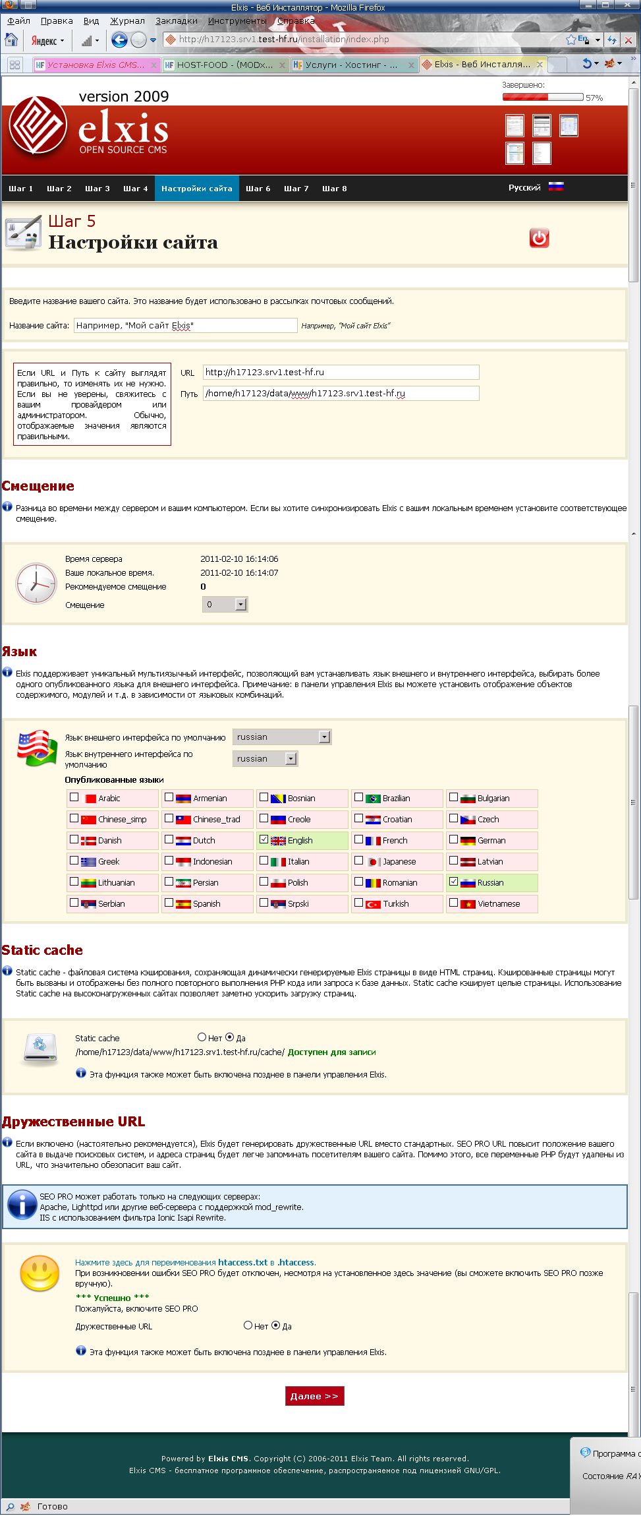The width and height of the screenshot is (641, 1516).
Task: Click info icon beside Static cache description
Action: (7, 971)
